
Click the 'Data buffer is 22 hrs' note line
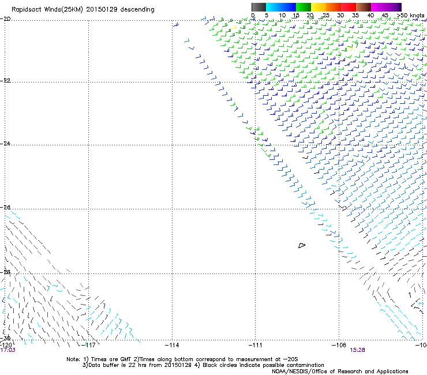click(203, 365)
